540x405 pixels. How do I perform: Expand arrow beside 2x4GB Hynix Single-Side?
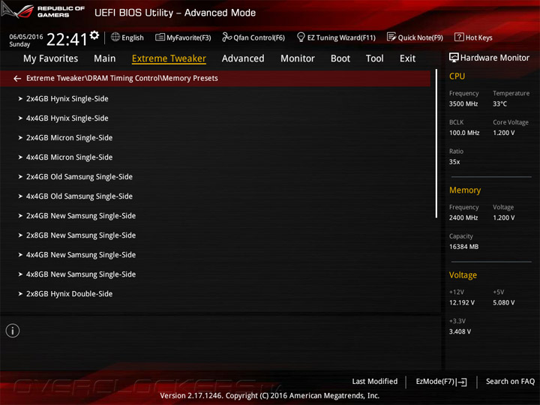(20, 99)
